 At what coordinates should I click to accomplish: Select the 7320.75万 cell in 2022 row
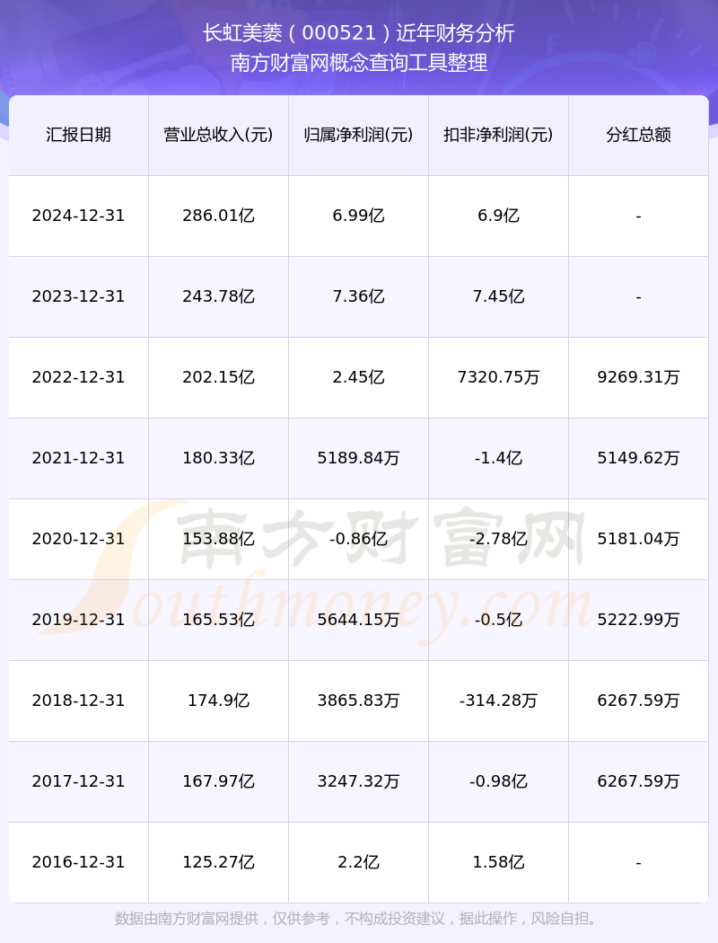point(499,377)
